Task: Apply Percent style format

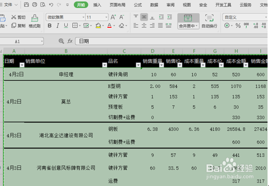Action: point(238,25)
